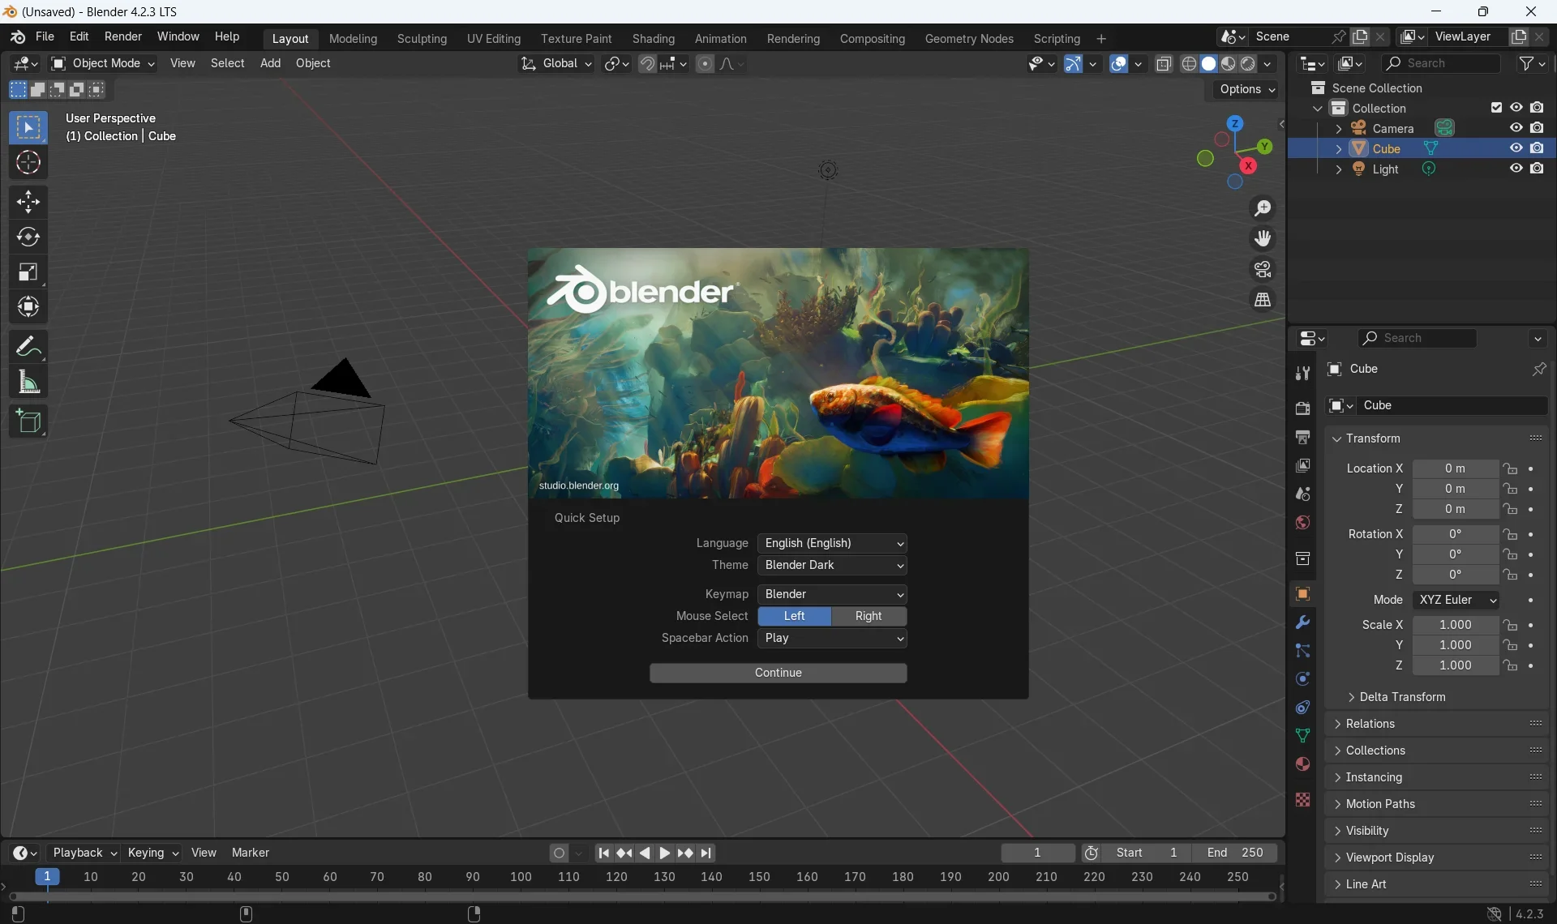1557x924 pixels.
Task: Open the World properties tab
Action: (1302, 523)
